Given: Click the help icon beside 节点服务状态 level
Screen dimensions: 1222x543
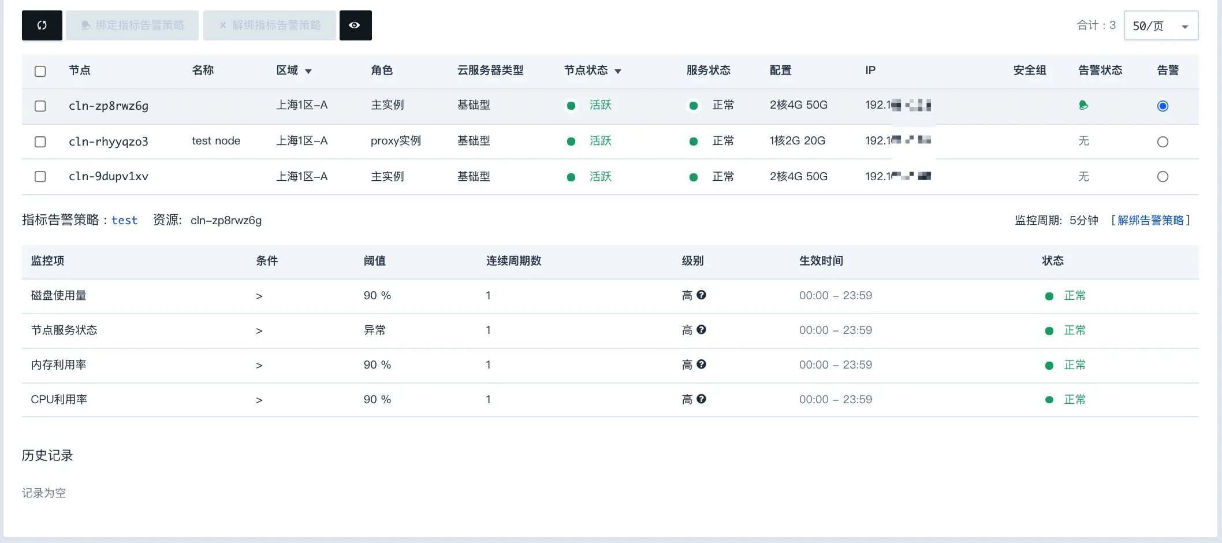Looking at the screenshot, I should (701, 330).
